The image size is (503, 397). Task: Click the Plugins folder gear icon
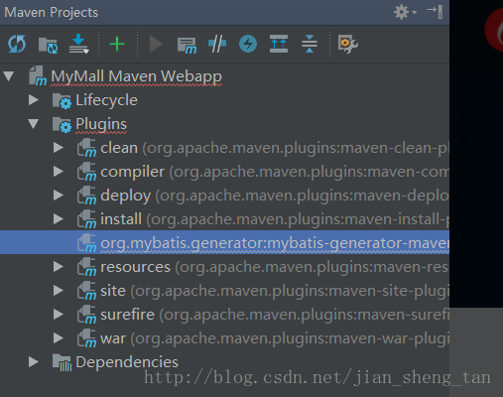pyautogui.click(x=62, y=125)
